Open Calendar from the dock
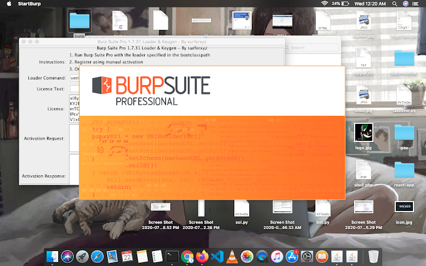Image resolution: width=426 pixels, height=266 pixels. click(x=127, y=257)
